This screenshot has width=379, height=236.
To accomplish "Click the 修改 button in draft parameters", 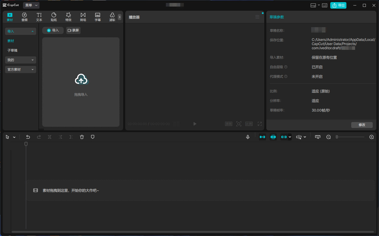I will click(x=362, y=125).
